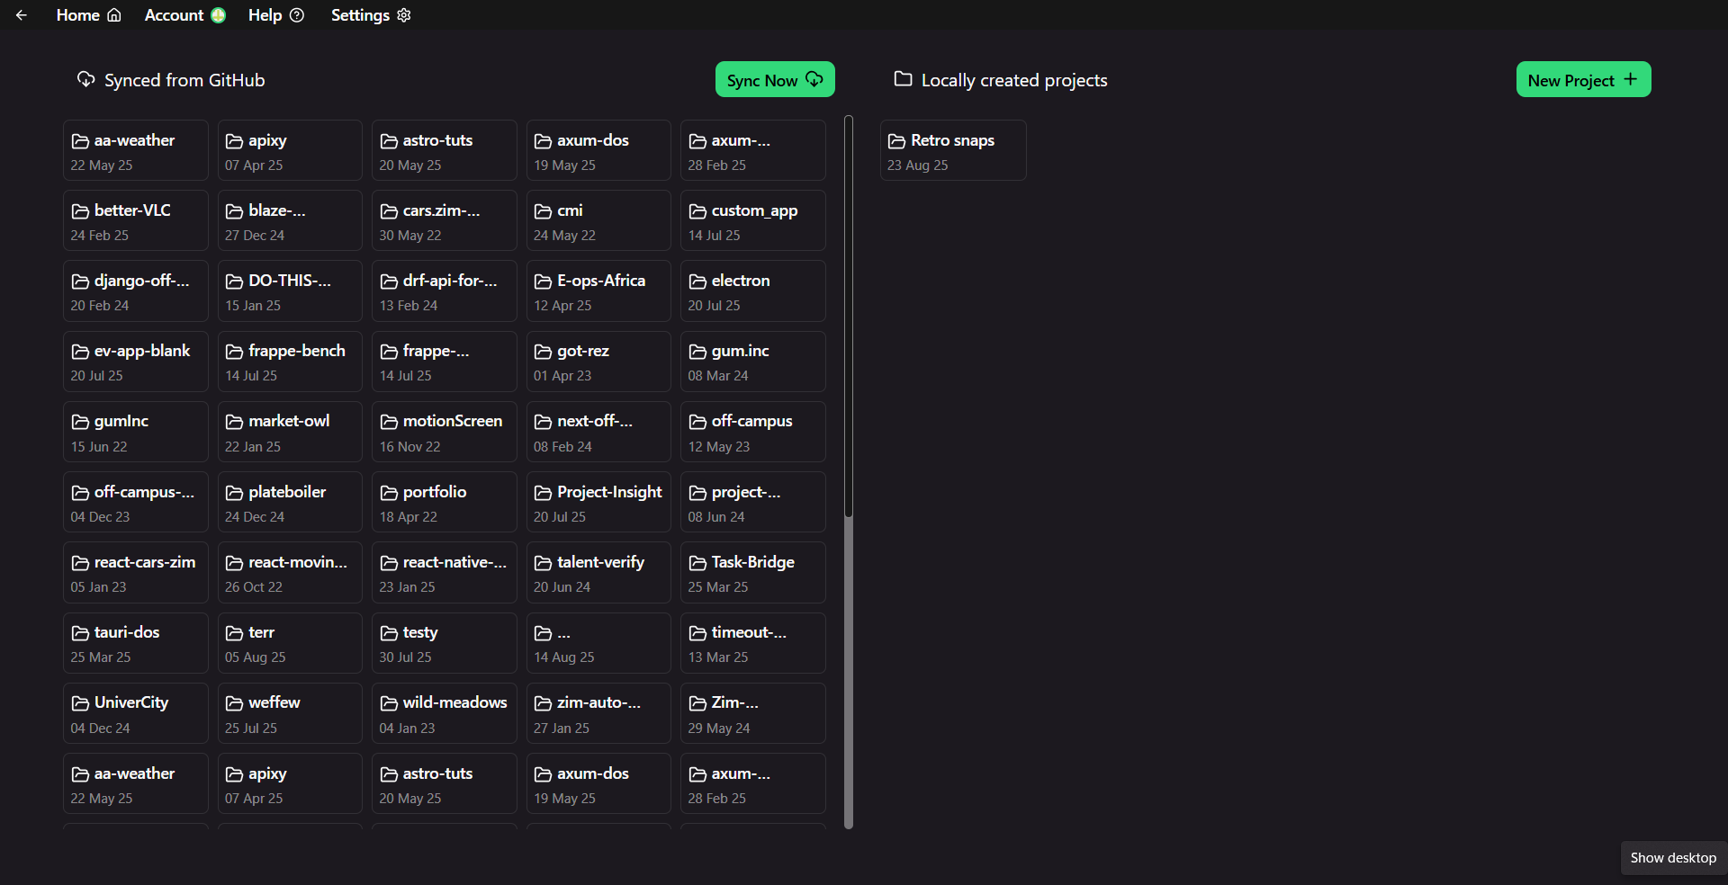Image resolution: width=1728 pixels, height=885 pixels.
Task: Click the Settings gear icon
Action: (x=404, y=15)
